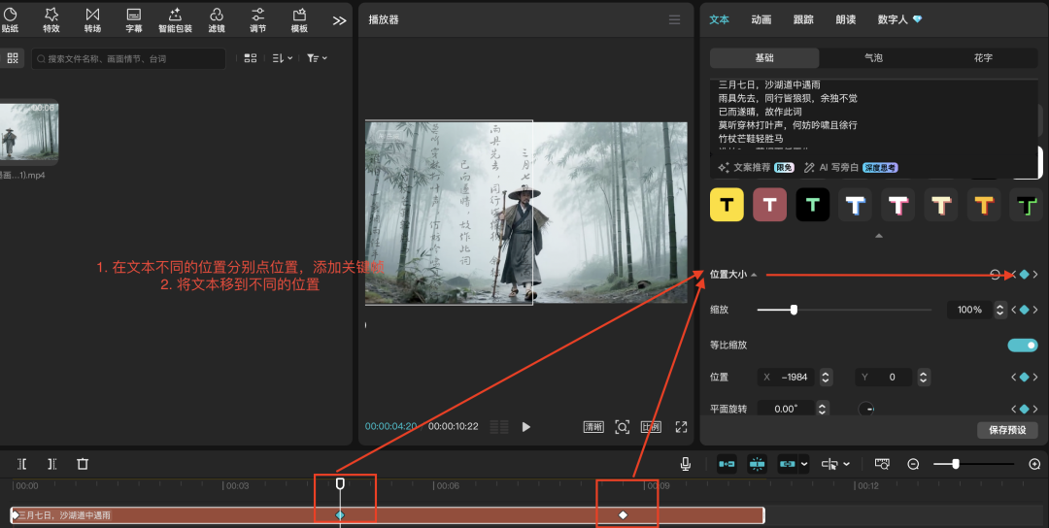Viewport: 1049px width, 528px height.
Task: Click the position X value field
Action: tap(788, 377)
